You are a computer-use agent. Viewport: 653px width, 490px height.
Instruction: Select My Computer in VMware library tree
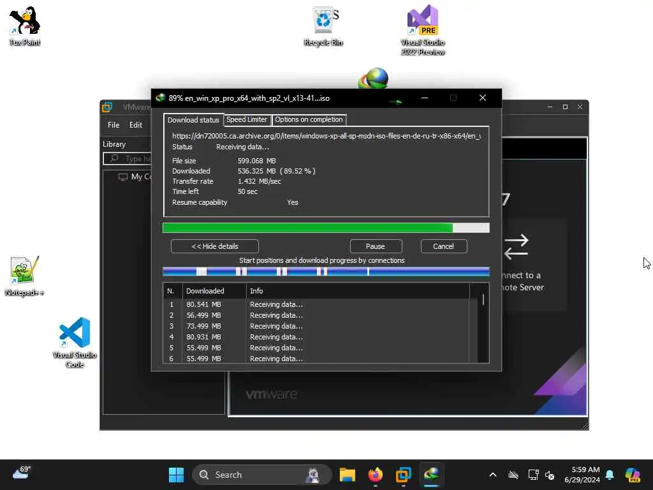click(135, 177)
